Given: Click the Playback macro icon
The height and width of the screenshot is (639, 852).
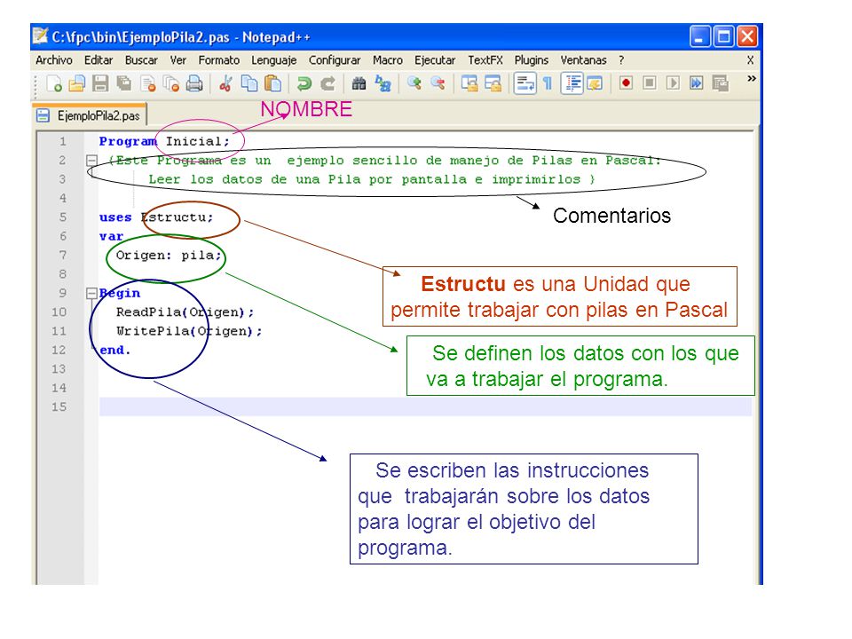Looking at the screenshot, I should [x=673, y=83].
